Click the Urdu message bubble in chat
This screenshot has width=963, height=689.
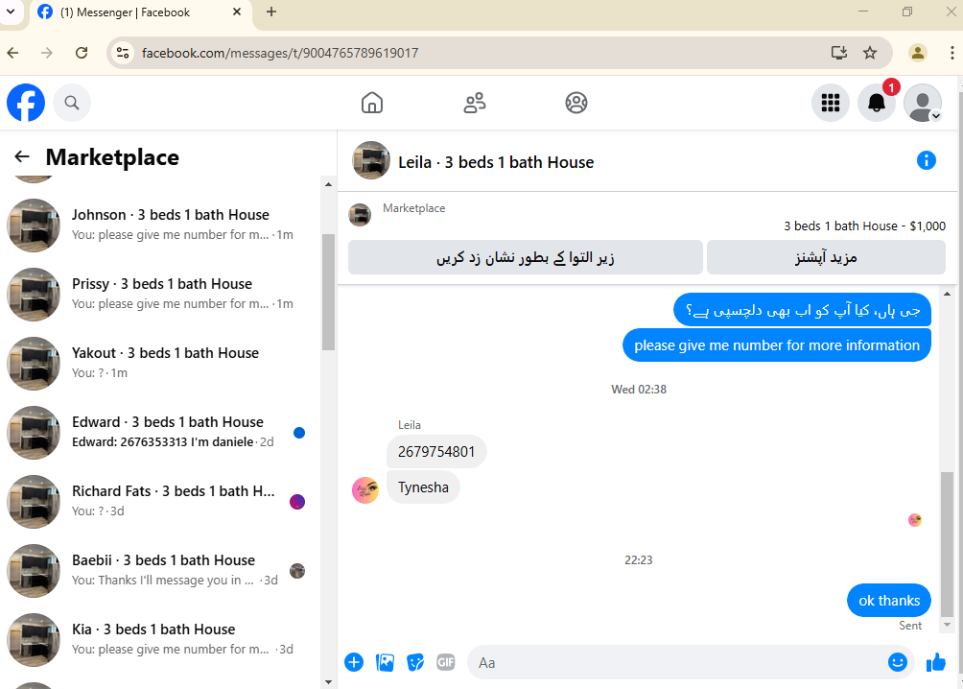[x=802, y=310]
